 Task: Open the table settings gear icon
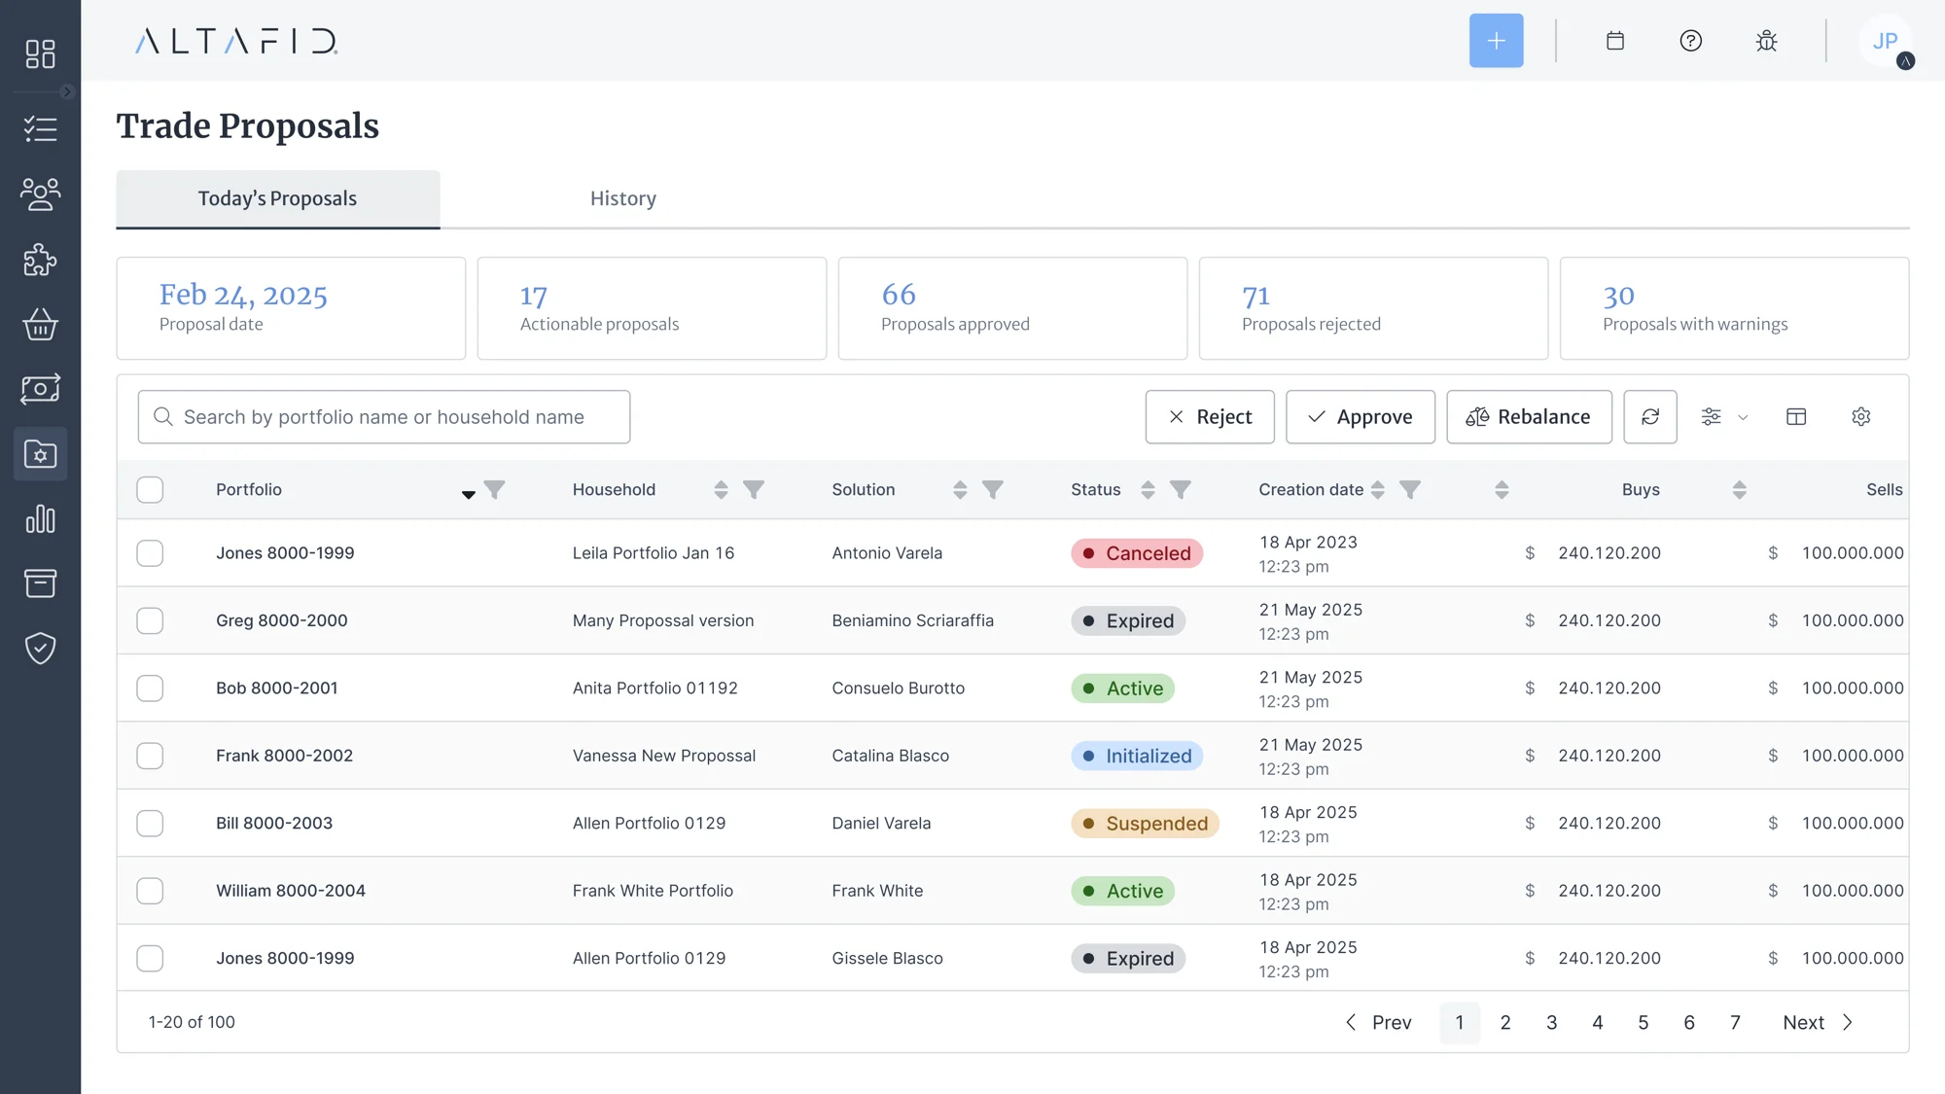(1861, 417)
